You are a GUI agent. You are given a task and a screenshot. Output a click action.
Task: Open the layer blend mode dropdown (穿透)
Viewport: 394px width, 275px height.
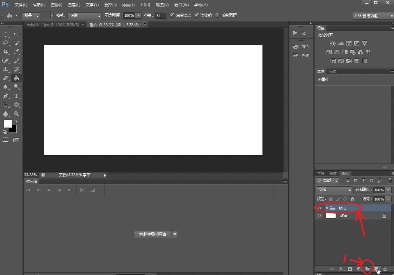click(x=334, y=190)
